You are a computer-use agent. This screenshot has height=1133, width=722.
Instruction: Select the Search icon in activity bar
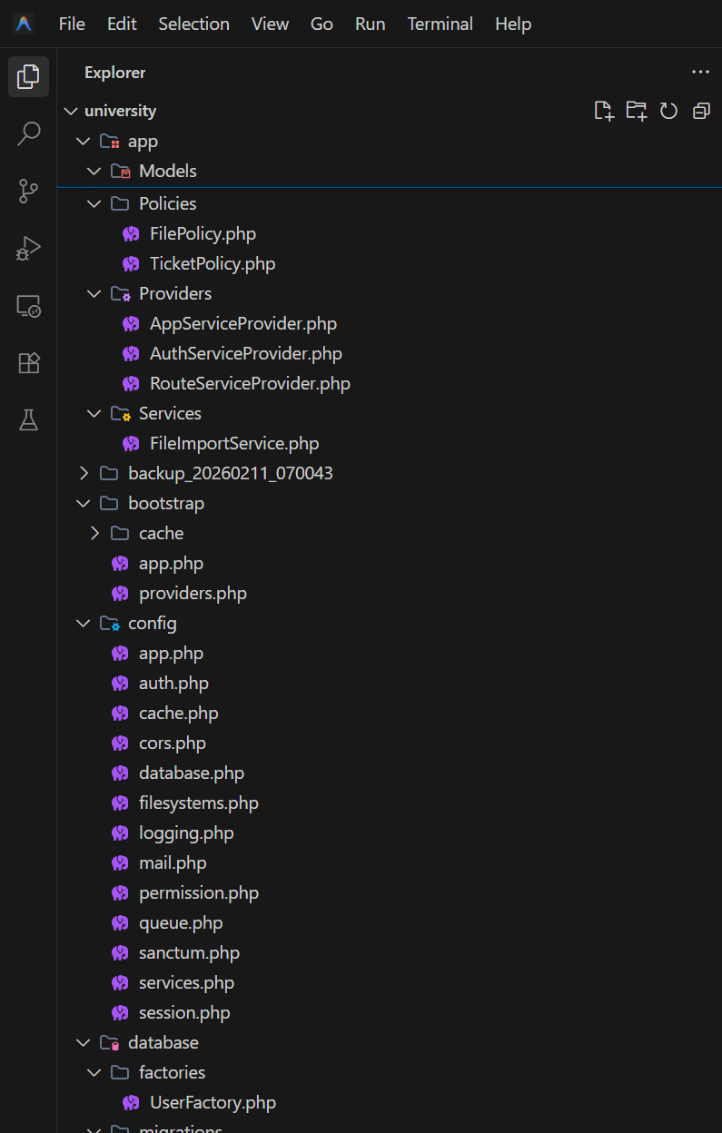click(x=28, y=133)
